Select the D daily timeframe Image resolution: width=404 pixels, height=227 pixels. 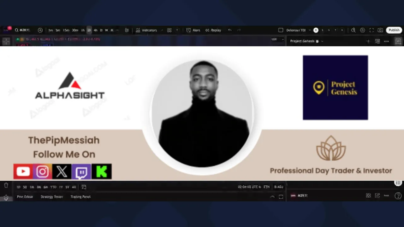(x=101, y=30)
